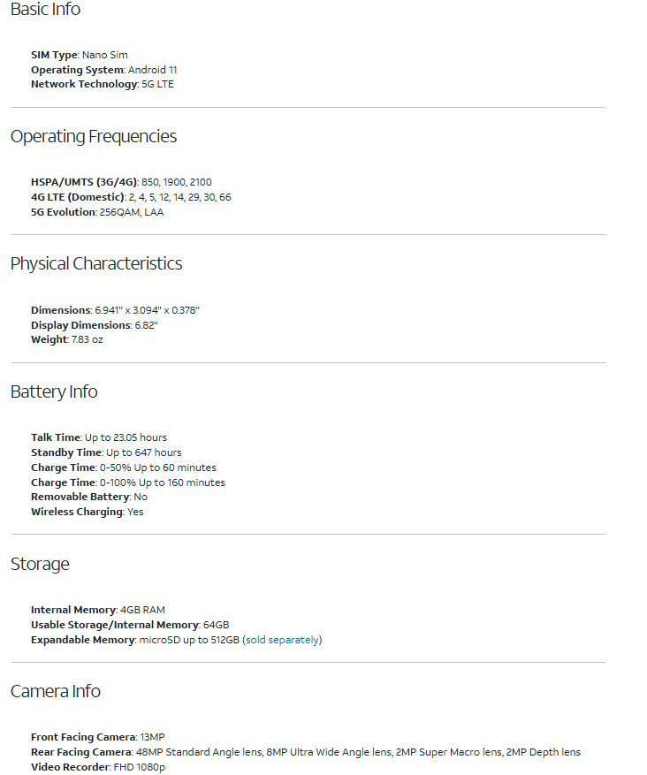Click the 4G LTE Domestic bands line

coord(131,197)
